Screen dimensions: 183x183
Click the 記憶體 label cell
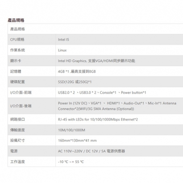point(32,71)
